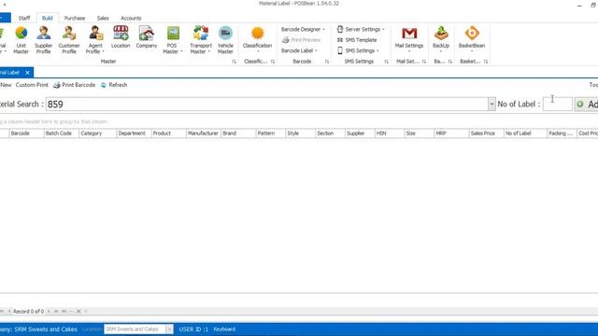Sort by HSN column header
Viewport: 598px width, 336px height.
pos(390,133)
